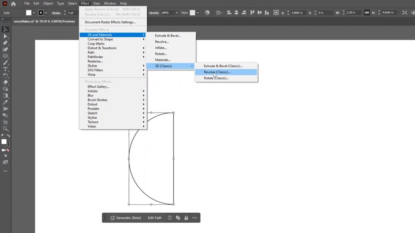Select the Direct Selection tool

point(5,36)
